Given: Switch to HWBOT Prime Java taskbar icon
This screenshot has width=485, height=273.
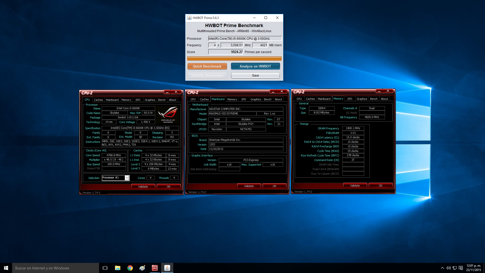Looking at the screenshot, I should tap(167, 268).
